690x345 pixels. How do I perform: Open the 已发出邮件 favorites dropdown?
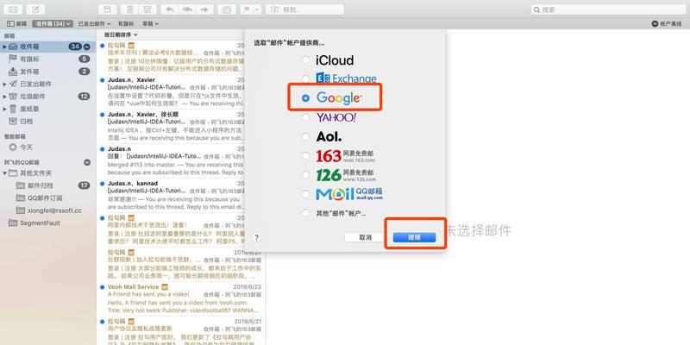pyautogui.click(x=94, y=24)
